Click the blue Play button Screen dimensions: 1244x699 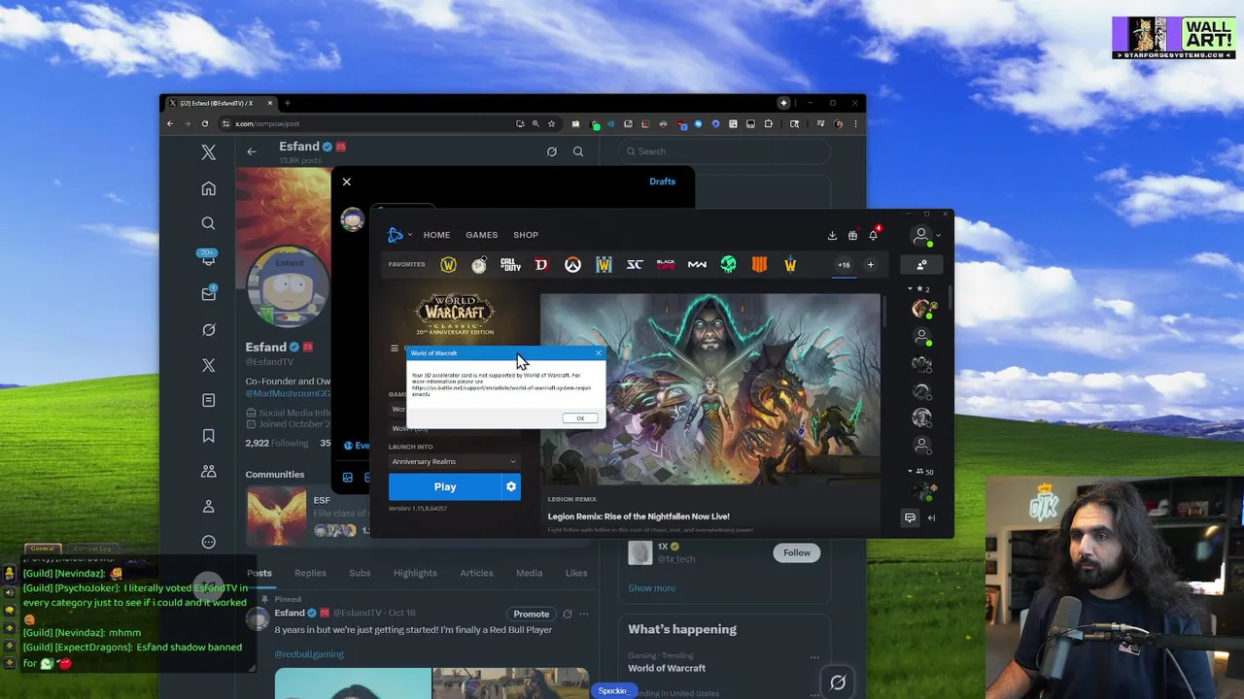click(445, 486)
